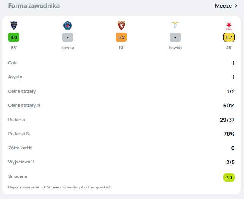The image size is (244, 199).
Task: Click the green 8.0 rating badge
Action: [x=14, y=37]
